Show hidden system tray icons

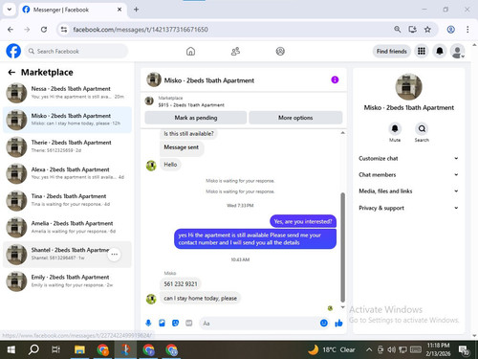[x=369, y=349]
